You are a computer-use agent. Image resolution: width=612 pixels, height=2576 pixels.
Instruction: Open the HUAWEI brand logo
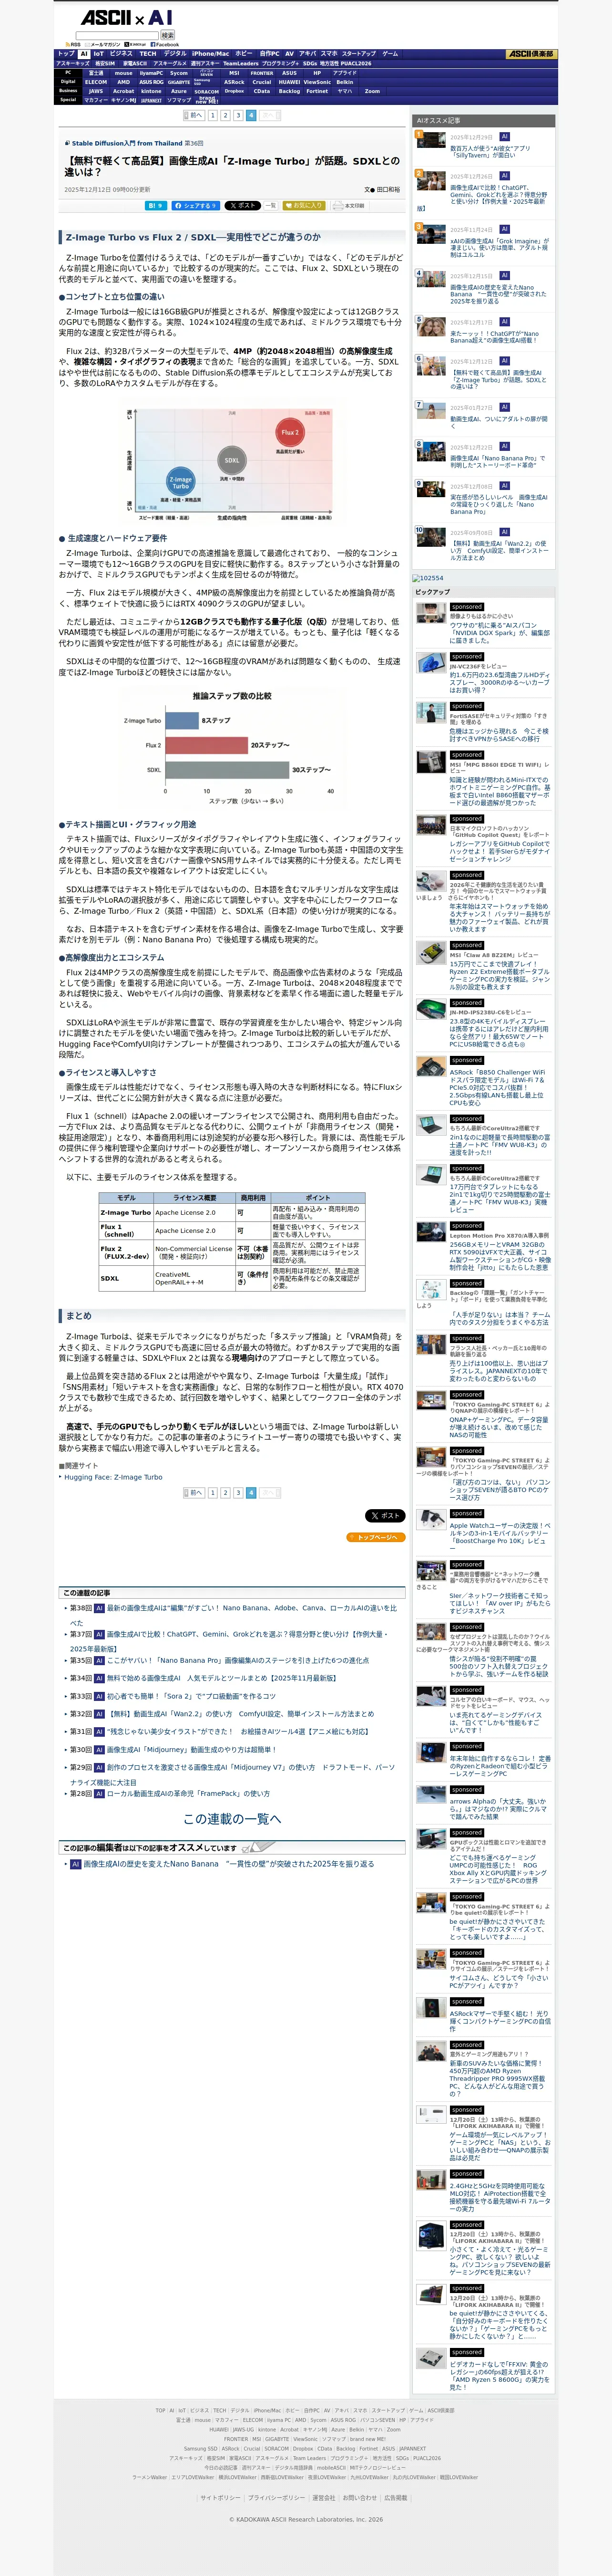click(289, 82)
